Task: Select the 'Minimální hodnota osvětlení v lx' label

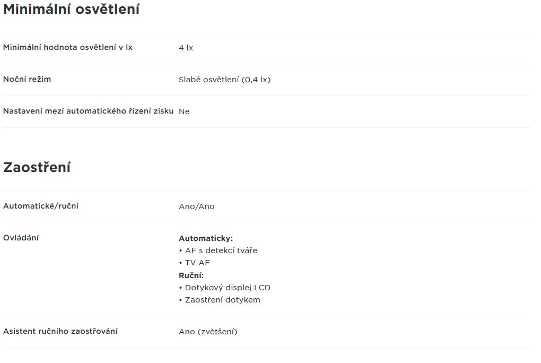Action: 68,47
